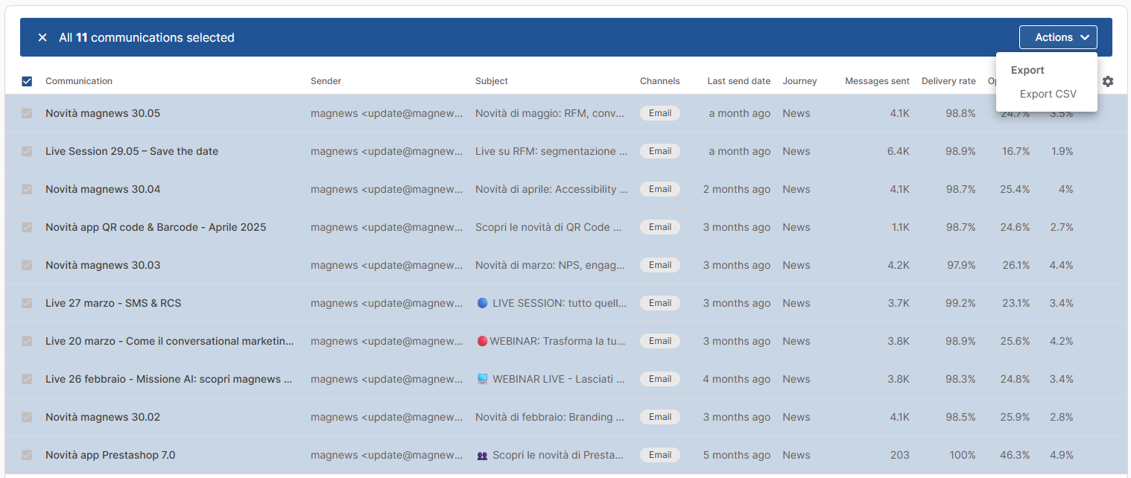Click '6.4K' messages sent value
Viewport: 1131px width, 478px height.
point(899,151)
